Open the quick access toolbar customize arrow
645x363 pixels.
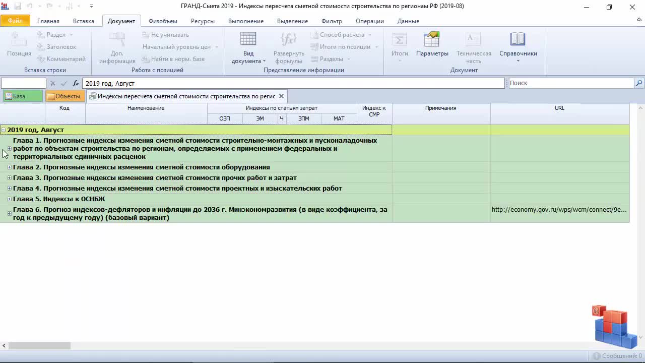click(91, 7)
